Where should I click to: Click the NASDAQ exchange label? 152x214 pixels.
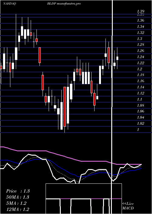point(9,4)
